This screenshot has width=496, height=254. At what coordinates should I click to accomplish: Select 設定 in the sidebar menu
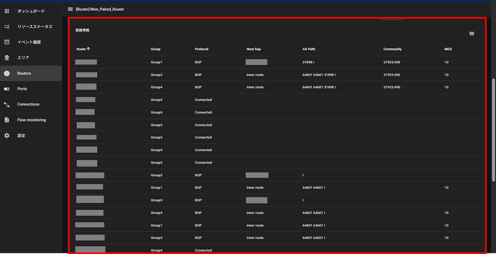click(21, 135)
